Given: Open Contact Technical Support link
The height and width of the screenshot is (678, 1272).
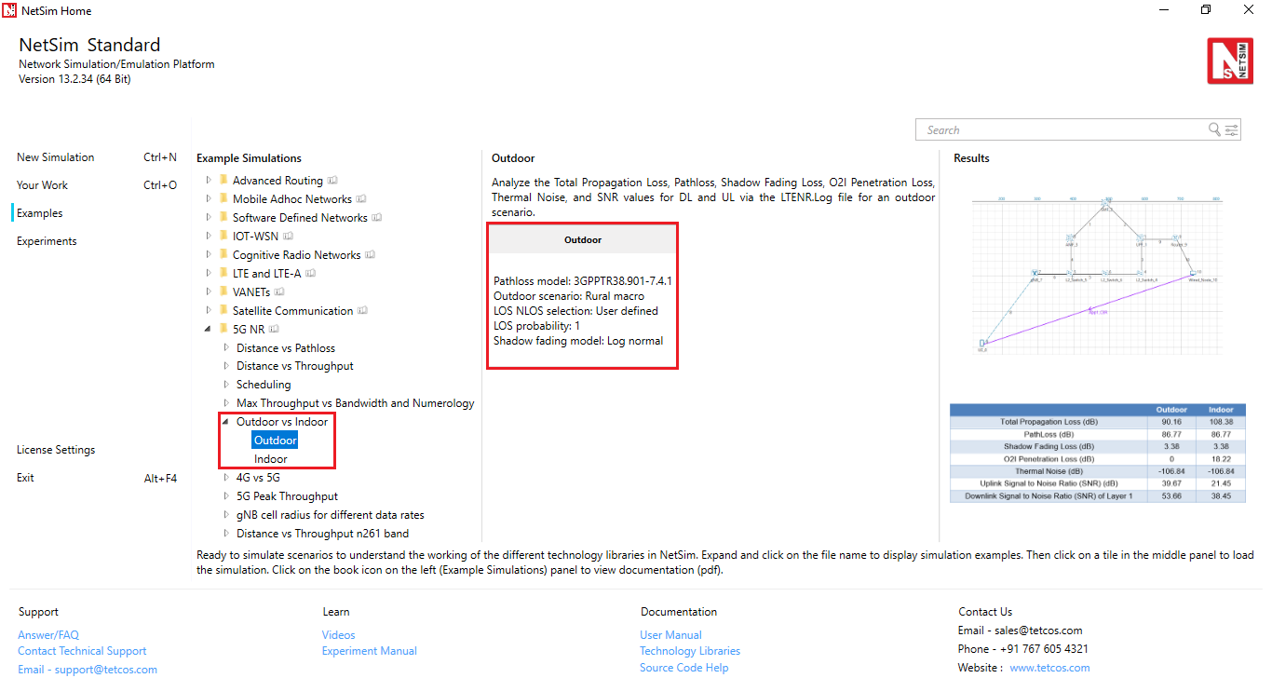Looking at the screenshot, I should coord(82,651).
